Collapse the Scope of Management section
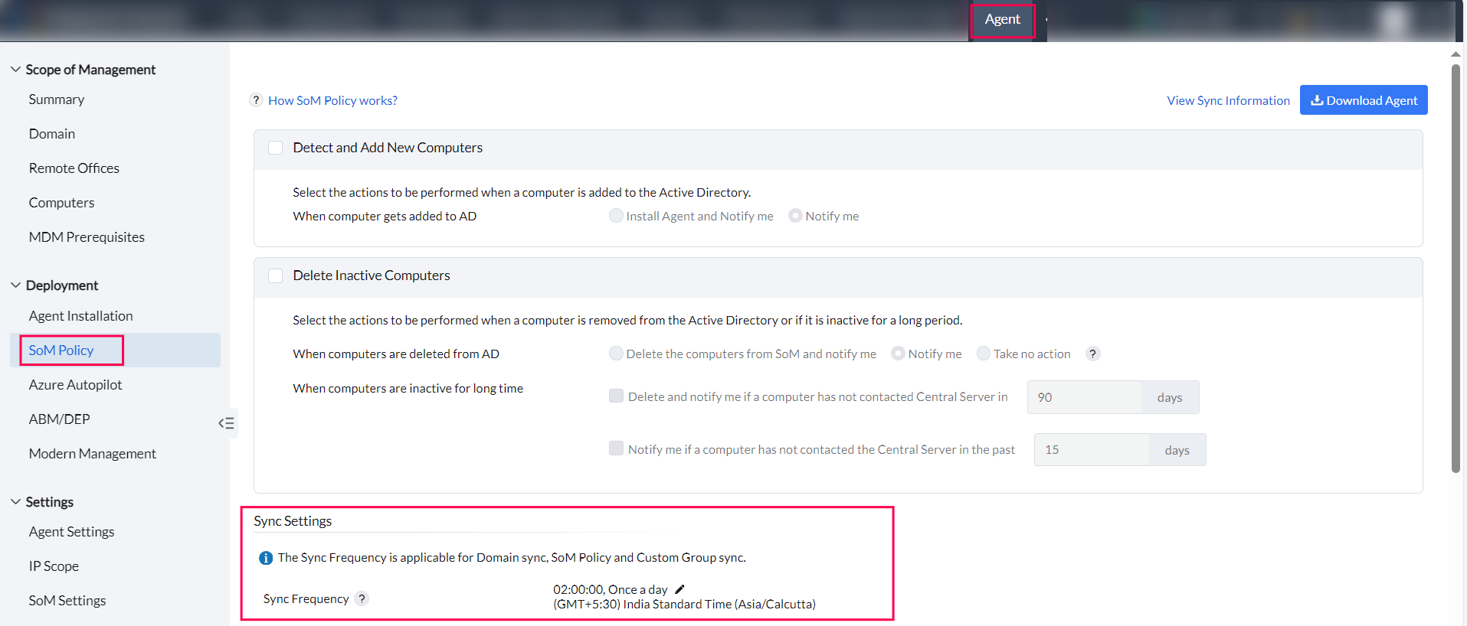1467x626 pixels. (15, 70)
